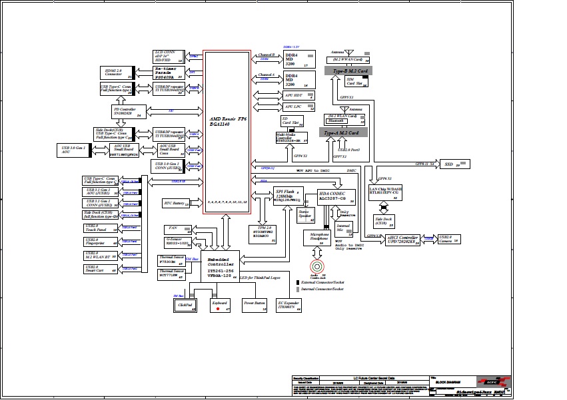
Task: Click the TPM 2.0 block
Action: [x=263, y=234]
